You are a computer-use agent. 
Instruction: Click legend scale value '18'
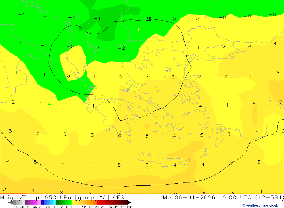tap(90, 207)
